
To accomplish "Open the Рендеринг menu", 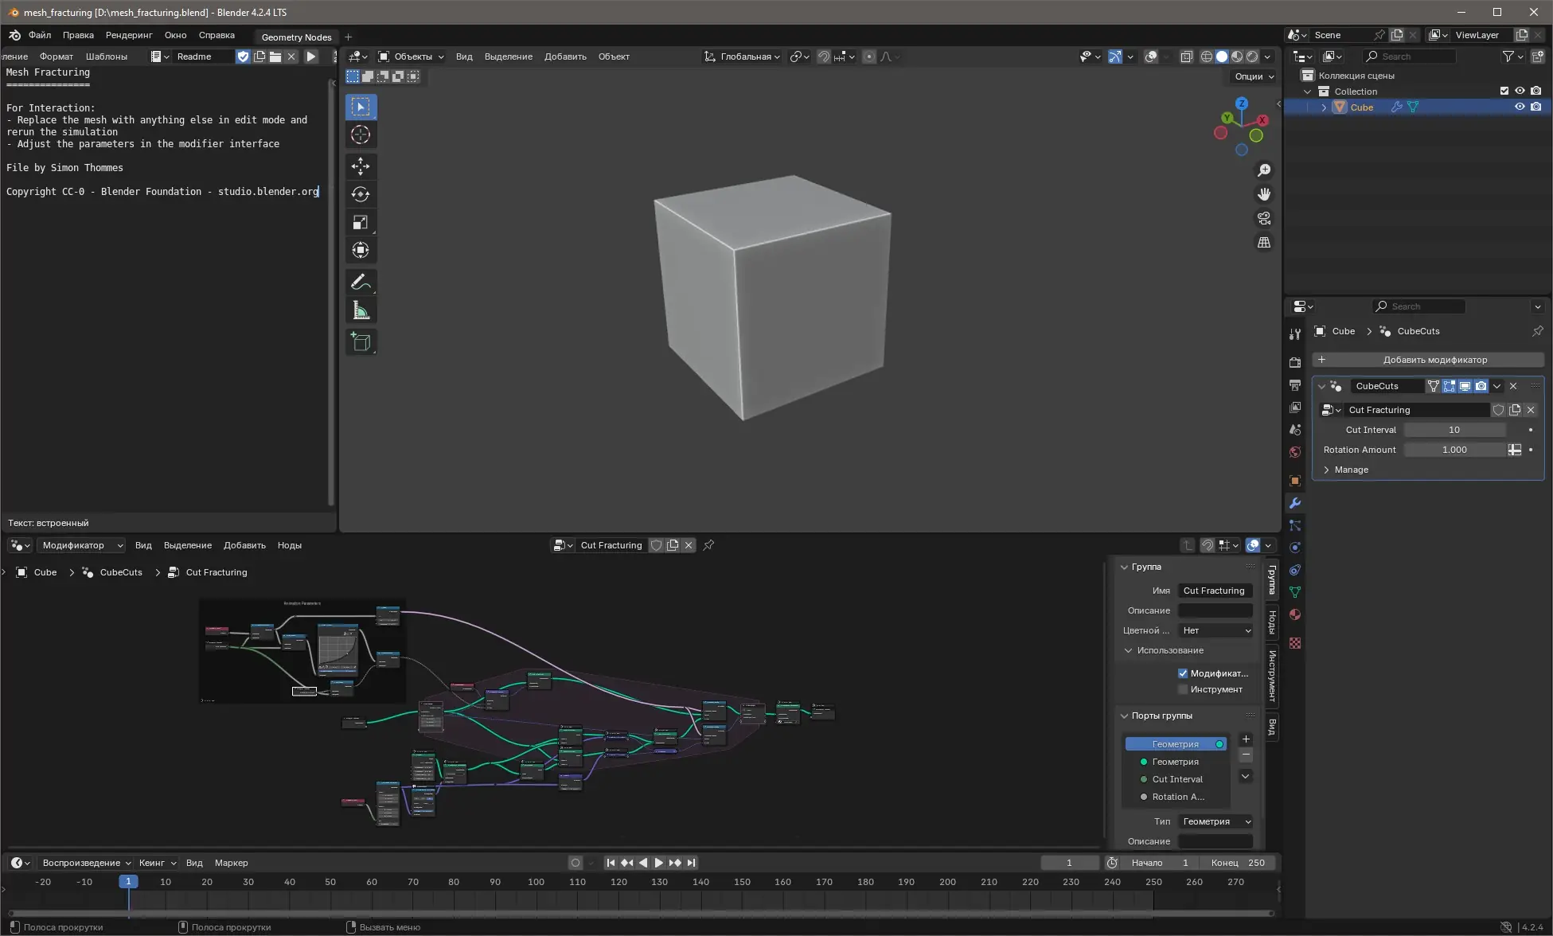I will point(128,35).
